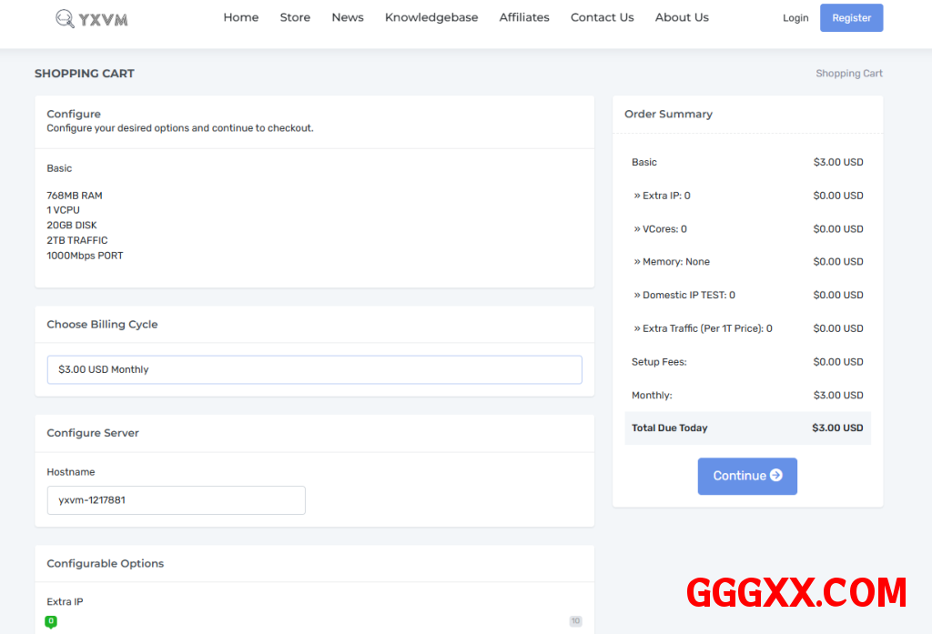This screenshot has height=634, width=932.
Task: Click the YXVM logo text
Action: coord(103,19)
